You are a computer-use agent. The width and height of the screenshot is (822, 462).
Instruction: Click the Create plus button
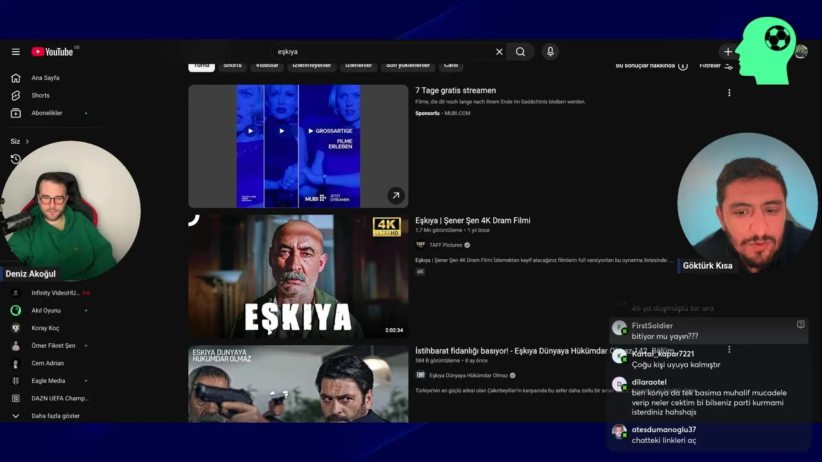click(x=728, y=52)
